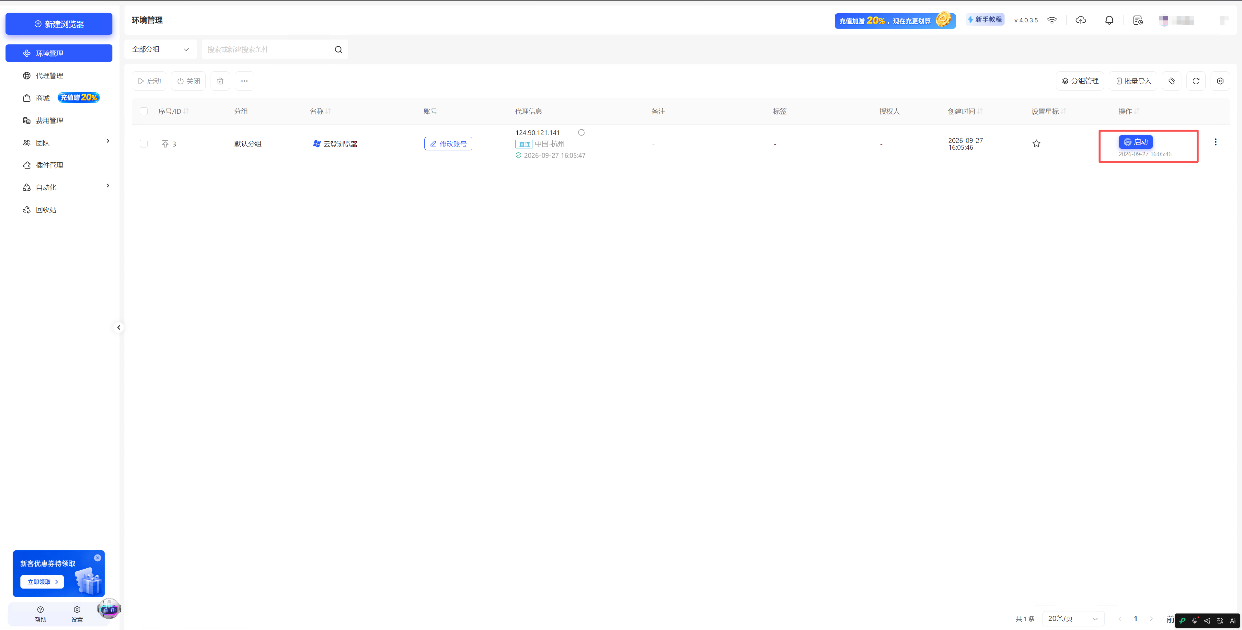Image resolution: width=1242 pixels, height=630 pixels.
Task: Collapse the left sidebar
Action: click(119, 328)
